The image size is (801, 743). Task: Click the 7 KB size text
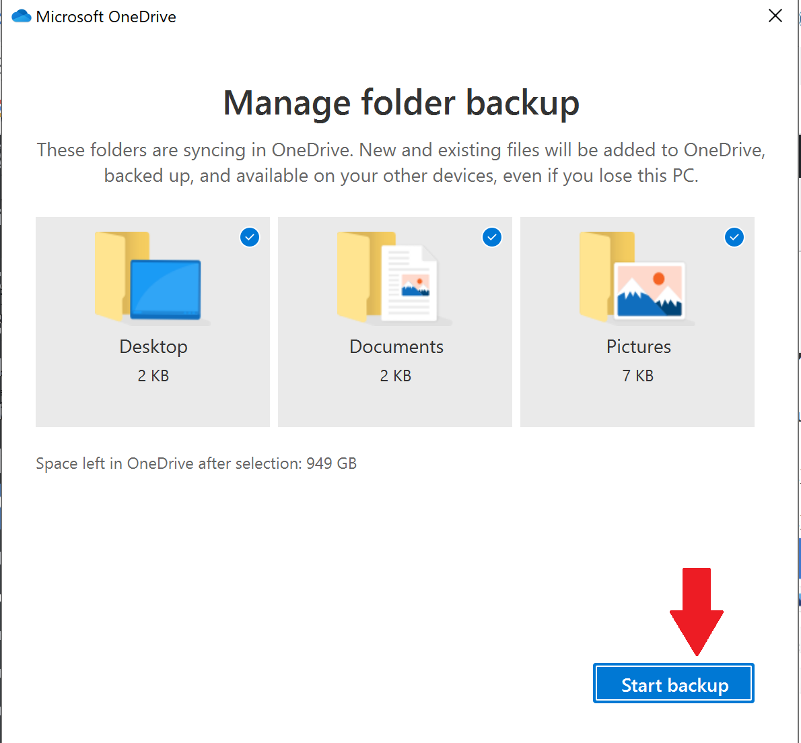[637, 376]
